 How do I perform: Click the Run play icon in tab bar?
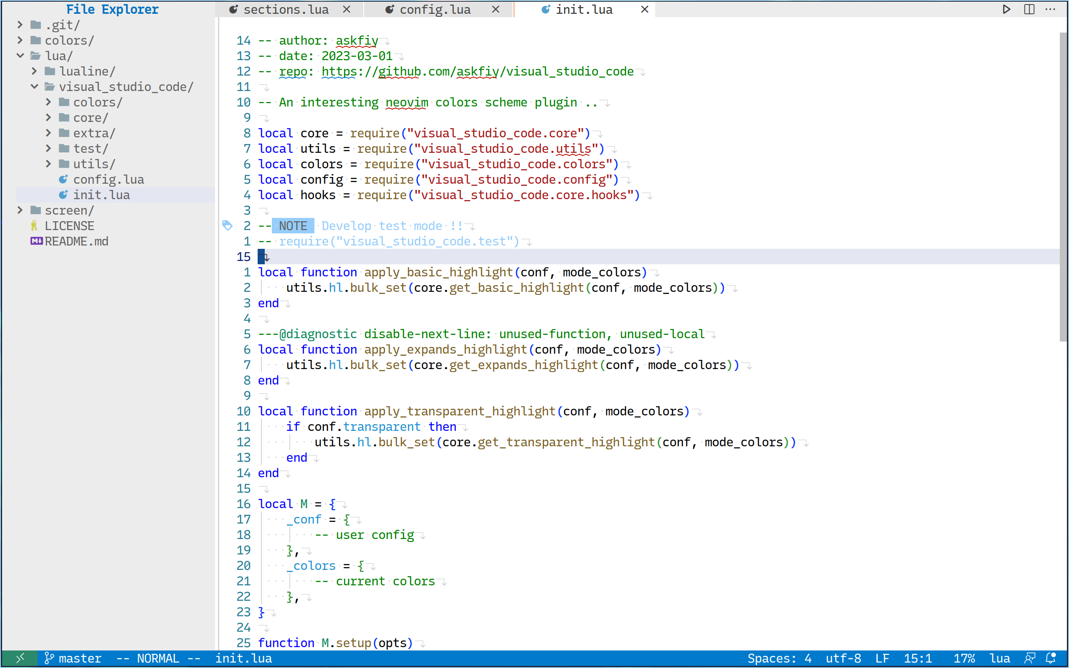pos(1006,9)
